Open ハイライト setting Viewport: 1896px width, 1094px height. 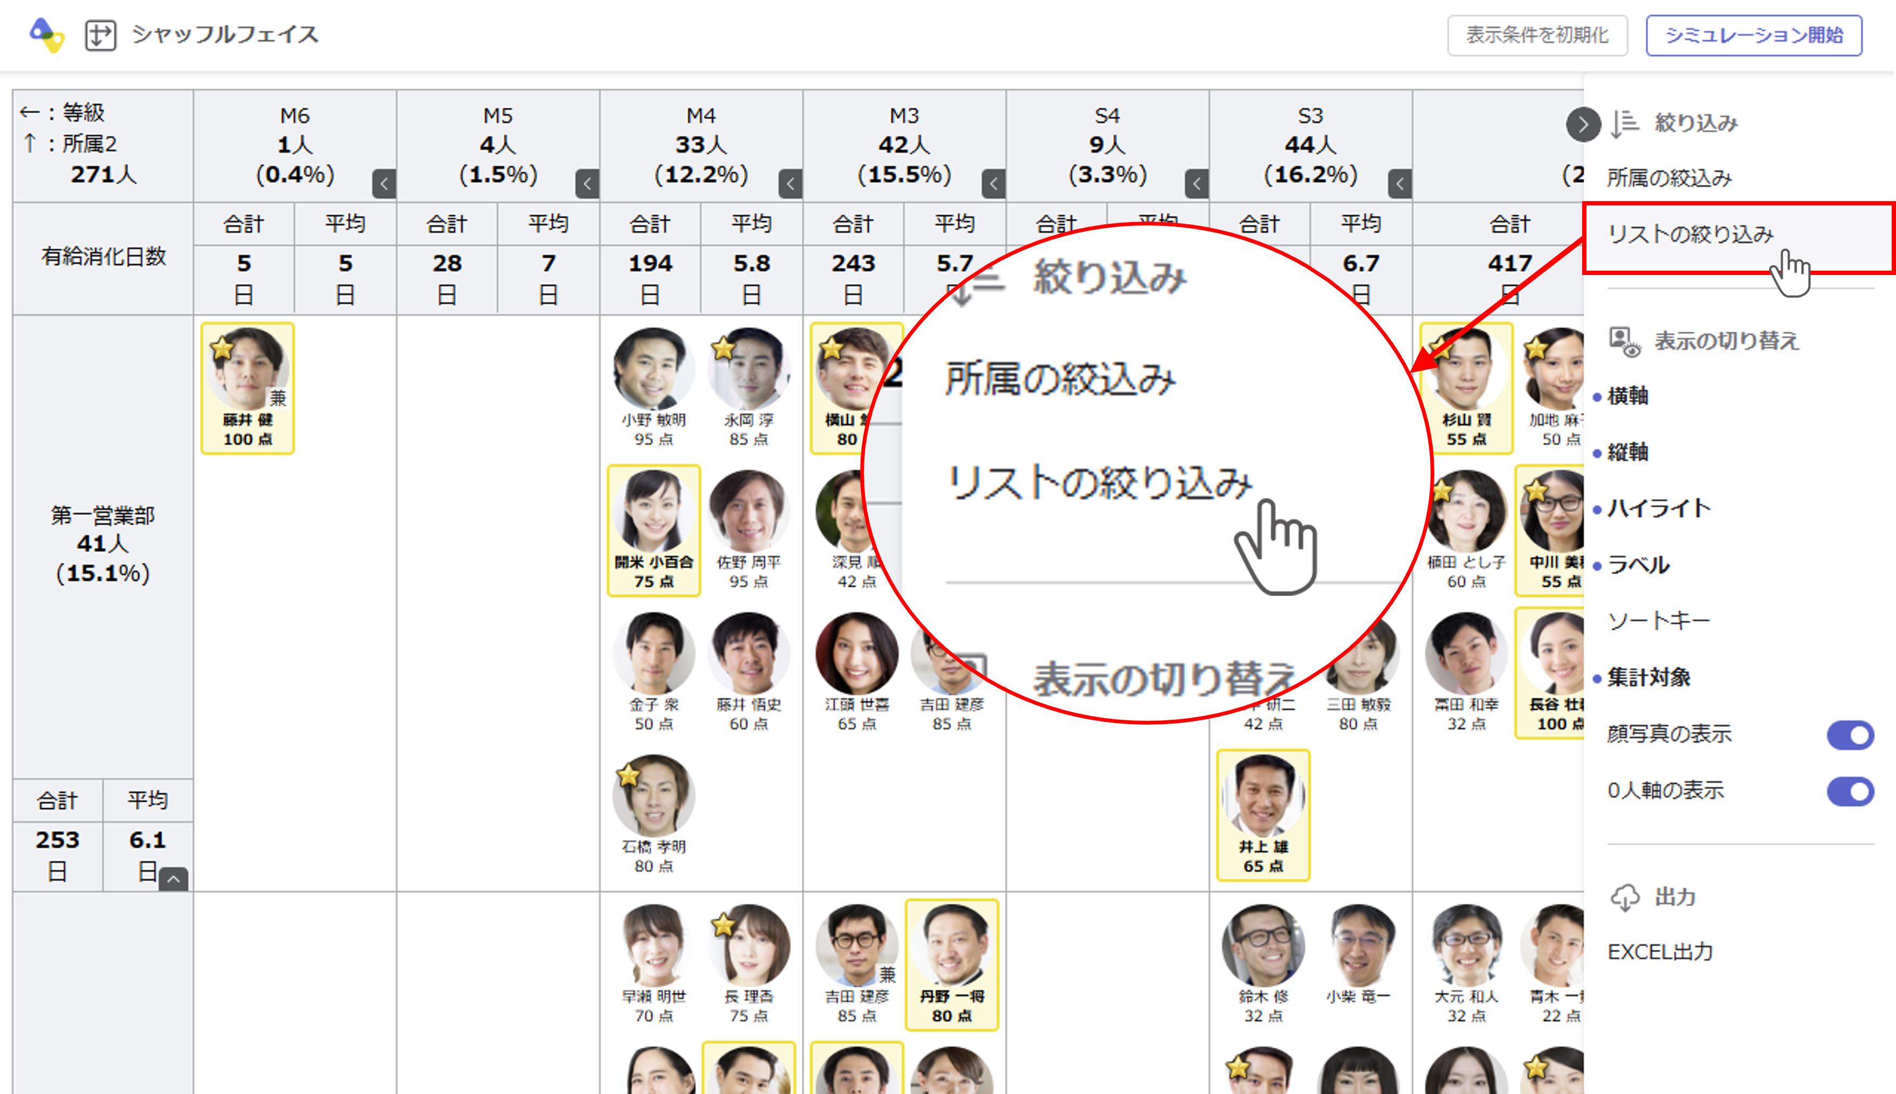[x=1659, y=508]
